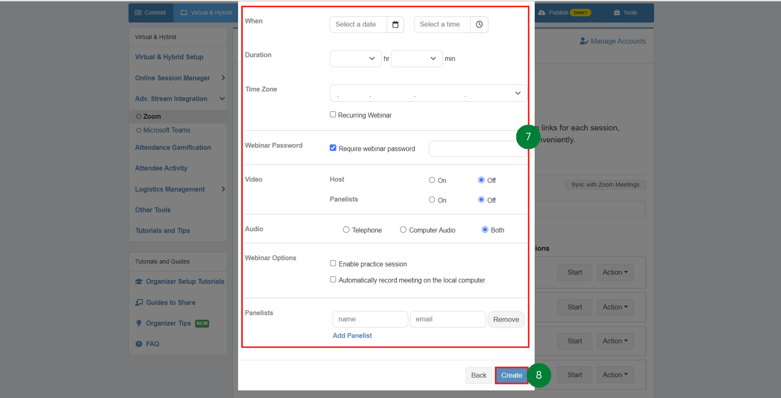Click the Create button
Screen dimensions: 781x398
[x=511, y=375]
